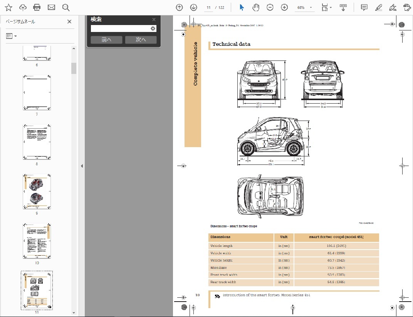Print the document using the printer icon
This screenshot has width=413, height=317.
37,7
